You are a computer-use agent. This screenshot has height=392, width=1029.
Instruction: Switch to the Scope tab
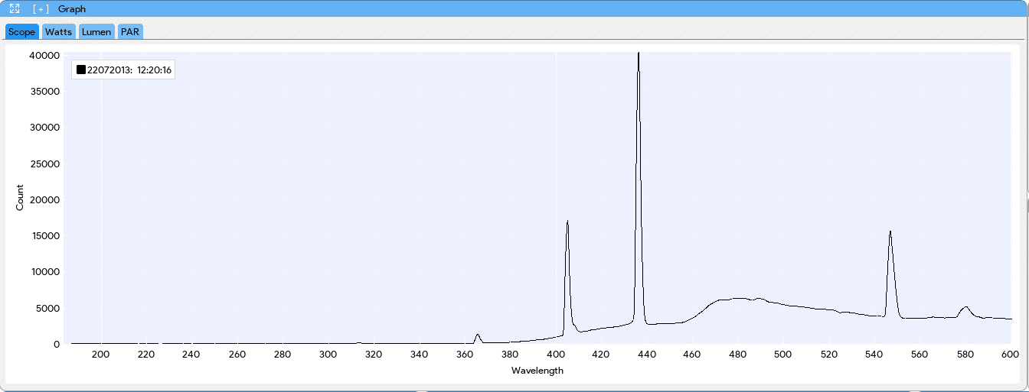click(22, 32)
